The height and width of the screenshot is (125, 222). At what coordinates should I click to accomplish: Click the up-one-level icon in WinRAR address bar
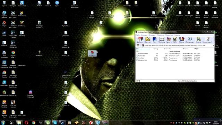pyautogui.click(x=138, y=45)
